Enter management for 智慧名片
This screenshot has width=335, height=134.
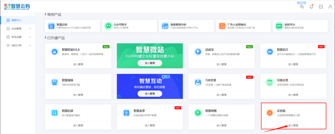293,64
